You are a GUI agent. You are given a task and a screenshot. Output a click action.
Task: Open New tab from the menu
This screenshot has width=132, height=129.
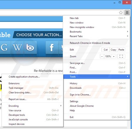[97, 18]
